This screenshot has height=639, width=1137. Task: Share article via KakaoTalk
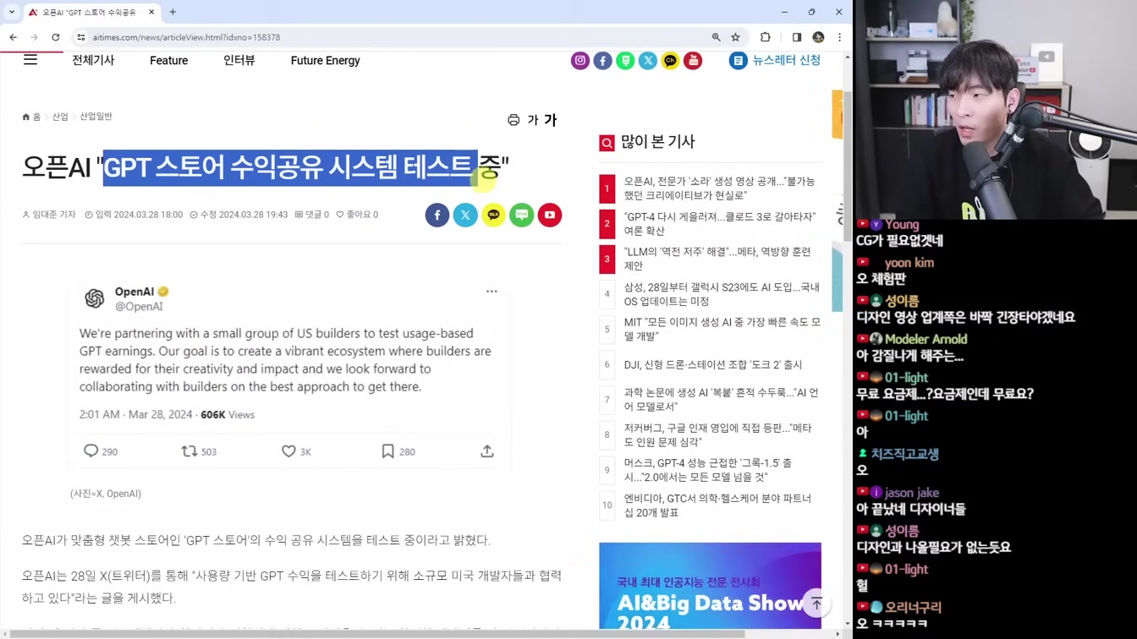(x=493, y=215)
